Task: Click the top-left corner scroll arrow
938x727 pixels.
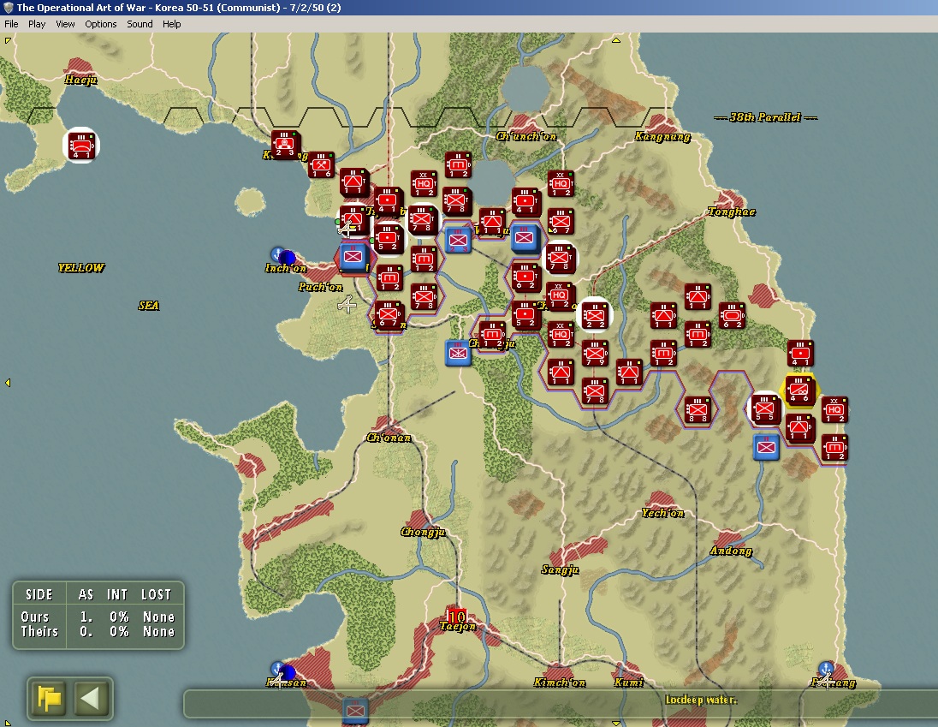Action: [7, 40]
